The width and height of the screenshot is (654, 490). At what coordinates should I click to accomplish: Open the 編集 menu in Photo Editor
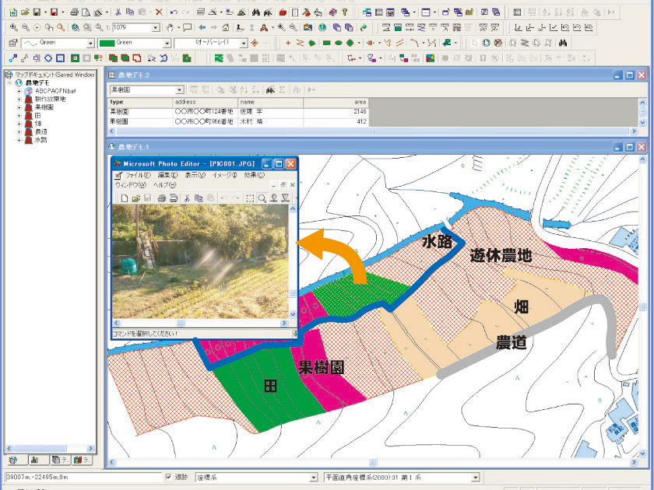[167, 176]
